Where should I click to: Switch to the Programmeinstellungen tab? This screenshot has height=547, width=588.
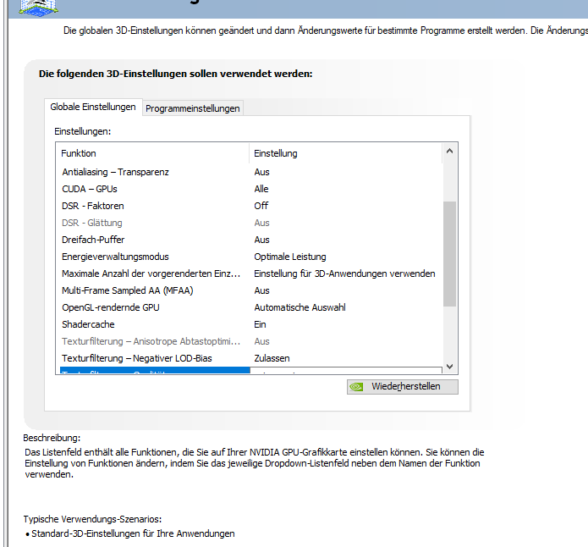point(193,108)
